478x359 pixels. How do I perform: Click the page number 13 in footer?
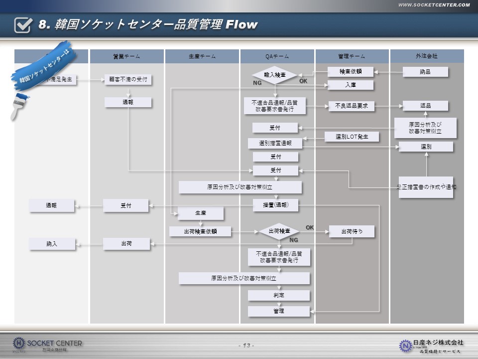[246, 346]
